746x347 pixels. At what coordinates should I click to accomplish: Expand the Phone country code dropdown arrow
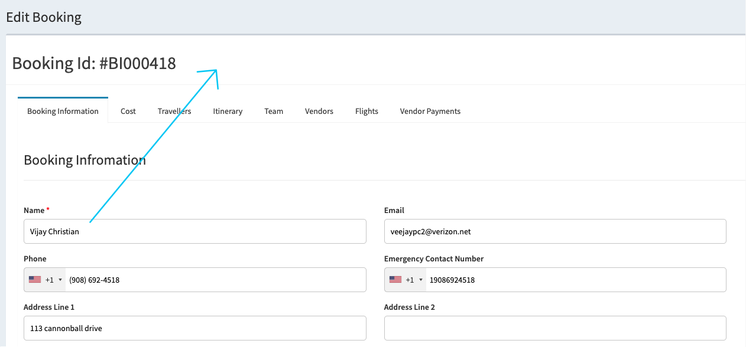[60, 280]
